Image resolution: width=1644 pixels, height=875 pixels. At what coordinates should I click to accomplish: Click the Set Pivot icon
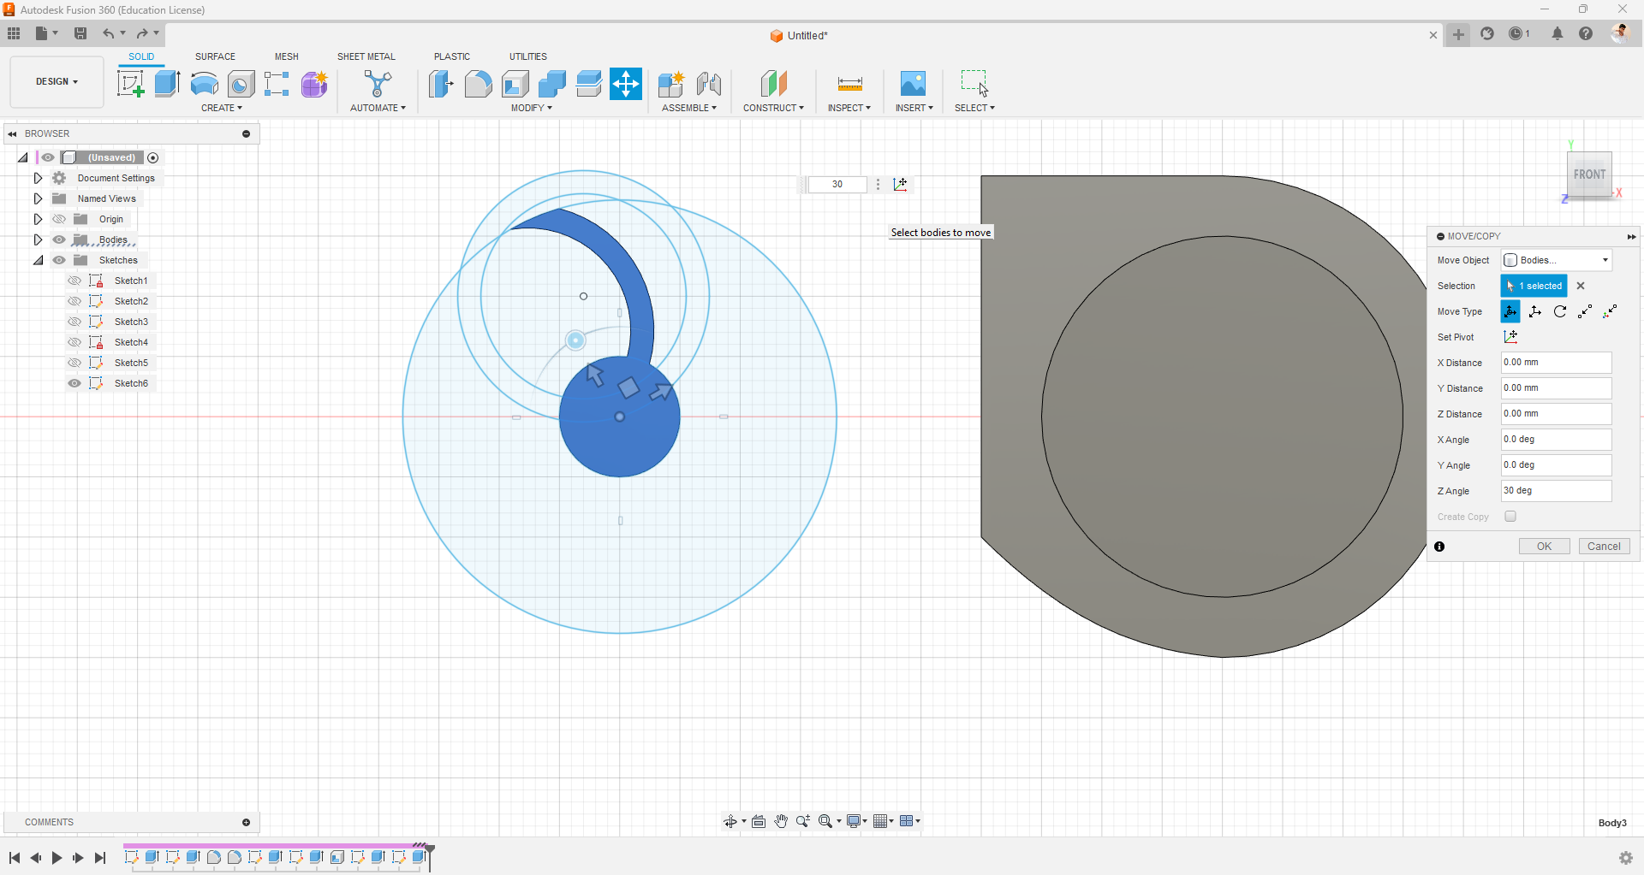click(x=1510, y=337)
